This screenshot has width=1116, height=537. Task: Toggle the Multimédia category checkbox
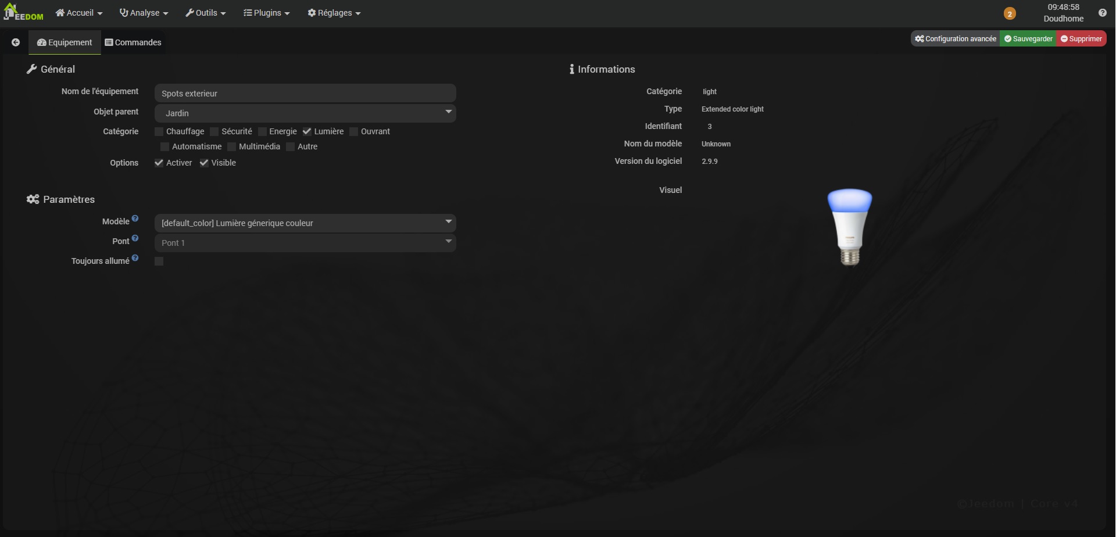(x=232, y=146)
